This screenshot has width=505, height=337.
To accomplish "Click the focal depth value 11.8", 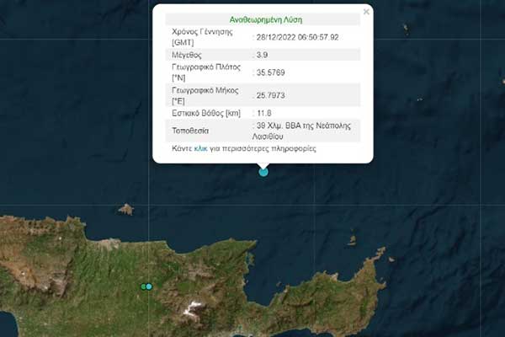I will click(265, 113).
